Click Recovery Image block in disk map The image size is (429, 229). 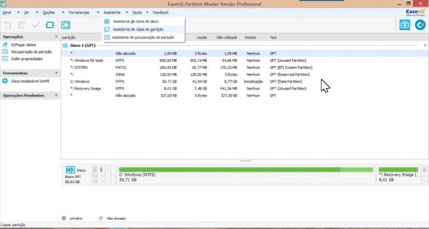(399, 174)
